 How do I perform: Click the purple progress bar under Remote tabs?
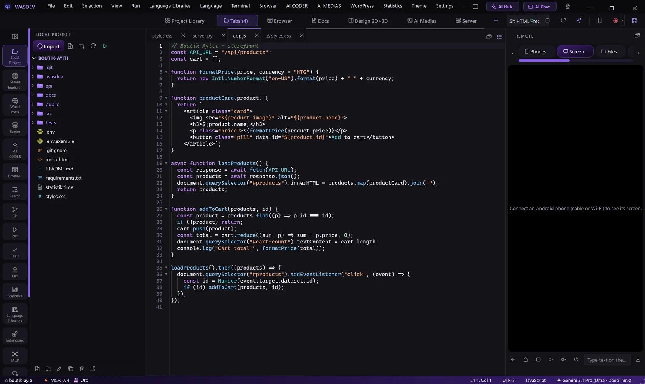tap(544, 60)
